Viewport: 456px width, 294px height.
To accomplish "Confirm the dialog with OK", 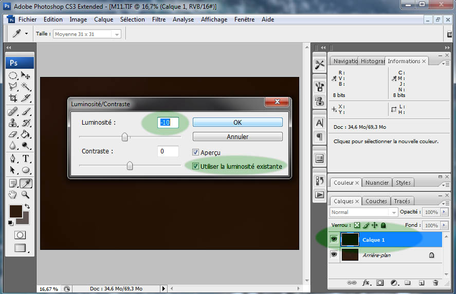I will point(238,122).
